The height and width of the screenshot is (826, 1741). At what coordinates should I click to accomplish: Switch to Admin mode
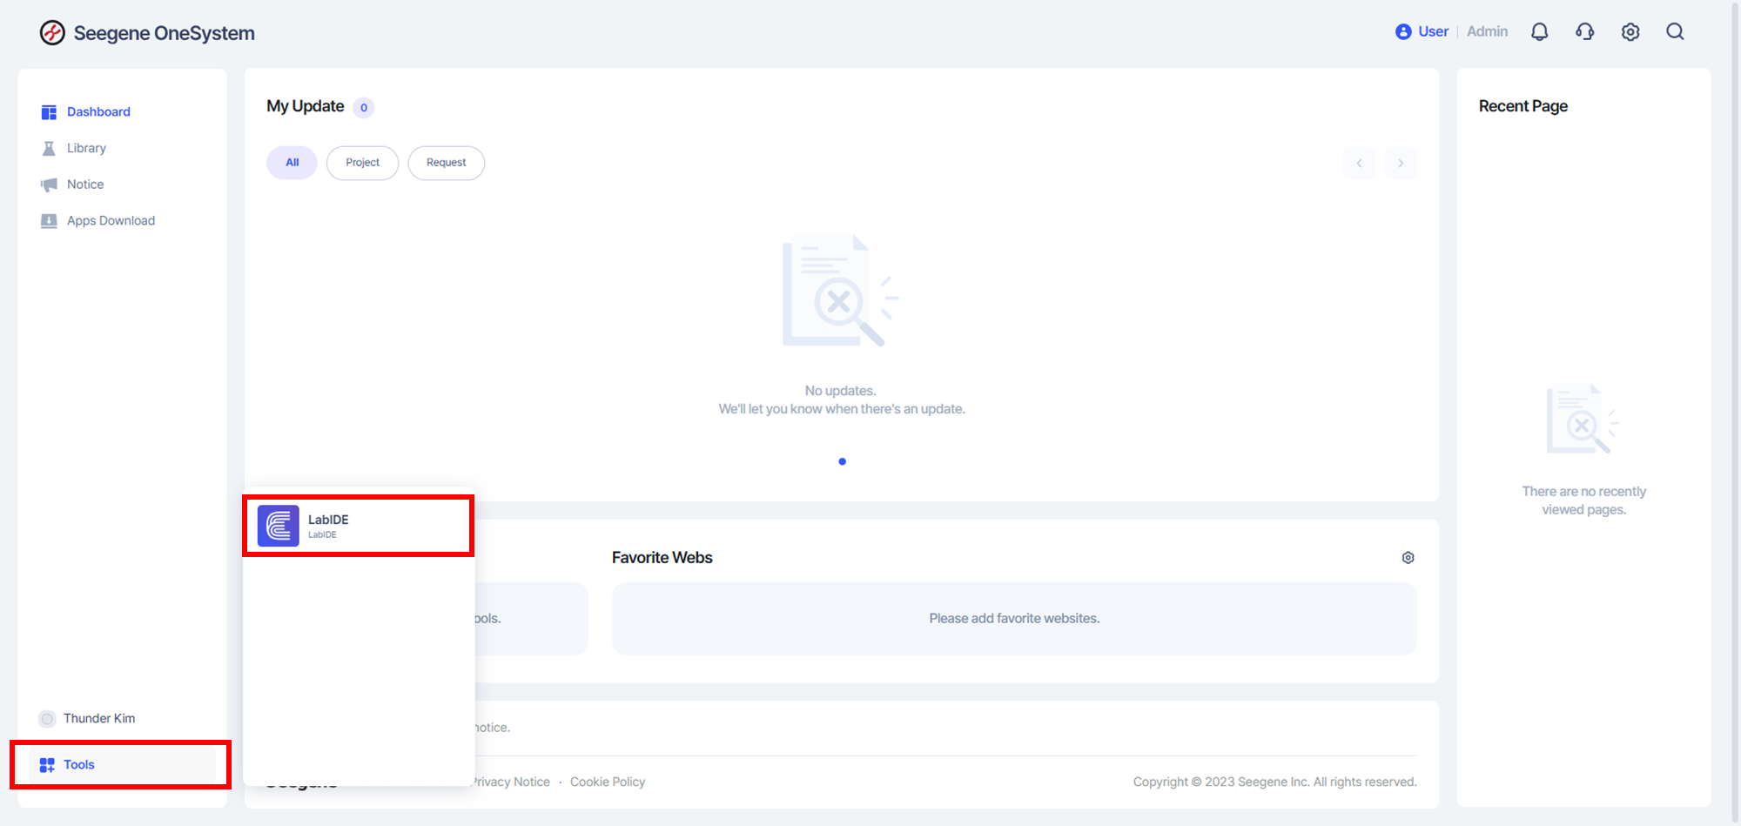[x=1487, y=32]
